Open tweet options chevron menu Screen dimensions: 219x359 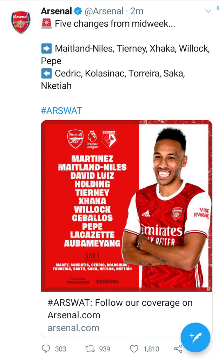coord(208,11)
